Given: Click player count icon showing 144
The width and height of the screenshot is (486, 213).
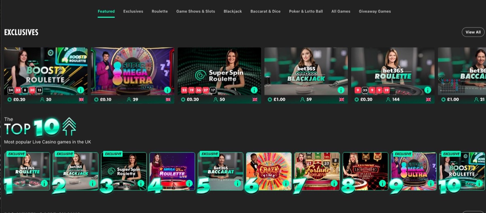Looking at the screenshot, I should [389, 99].
